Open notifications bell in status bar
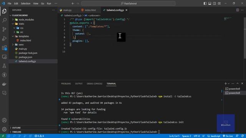This screenshot has height=138, width=246. 243,136
